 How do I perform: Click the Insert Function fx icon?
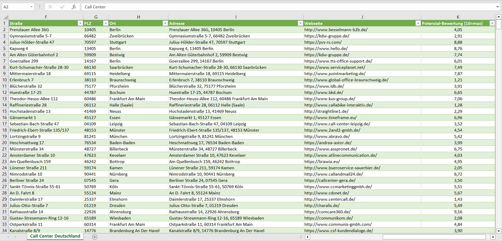(x=74, y=7)
